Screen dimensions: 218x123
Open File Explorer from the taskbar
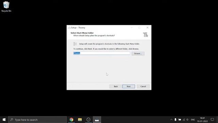click(80, 120)
